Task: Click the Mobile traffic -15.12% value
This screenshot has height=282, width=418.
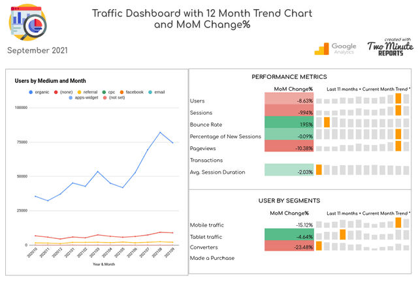Action: point(304,225)
